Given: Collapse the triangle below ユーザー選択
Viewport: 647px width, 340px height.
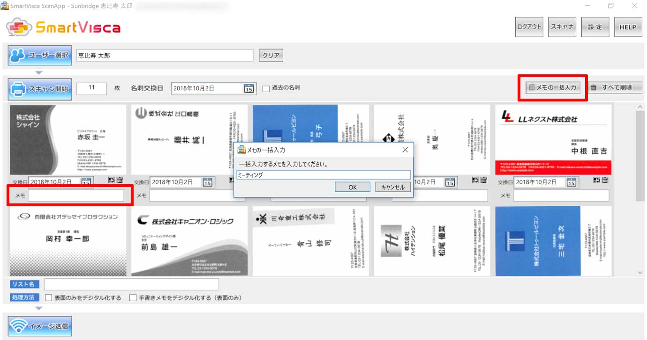Looking at the screenshot, I should 39,72.
